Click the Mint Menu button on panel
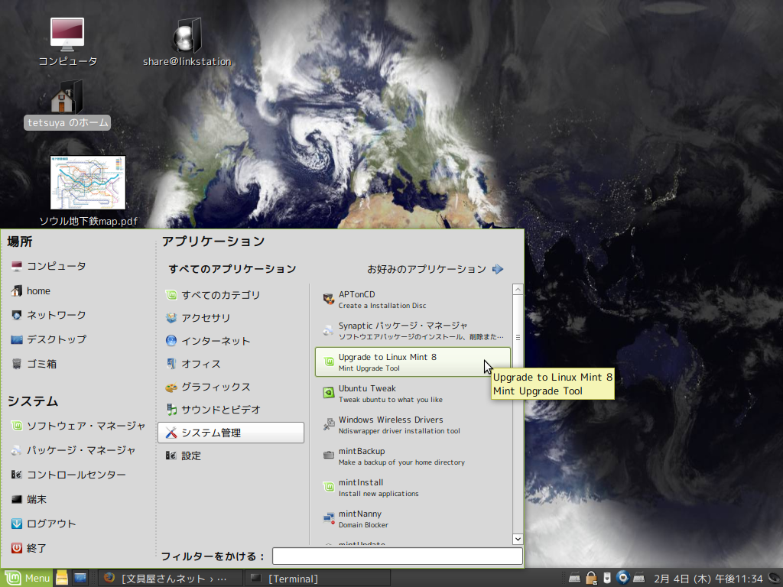The width and height of the screenshot is (783, 587). [27, 578]
